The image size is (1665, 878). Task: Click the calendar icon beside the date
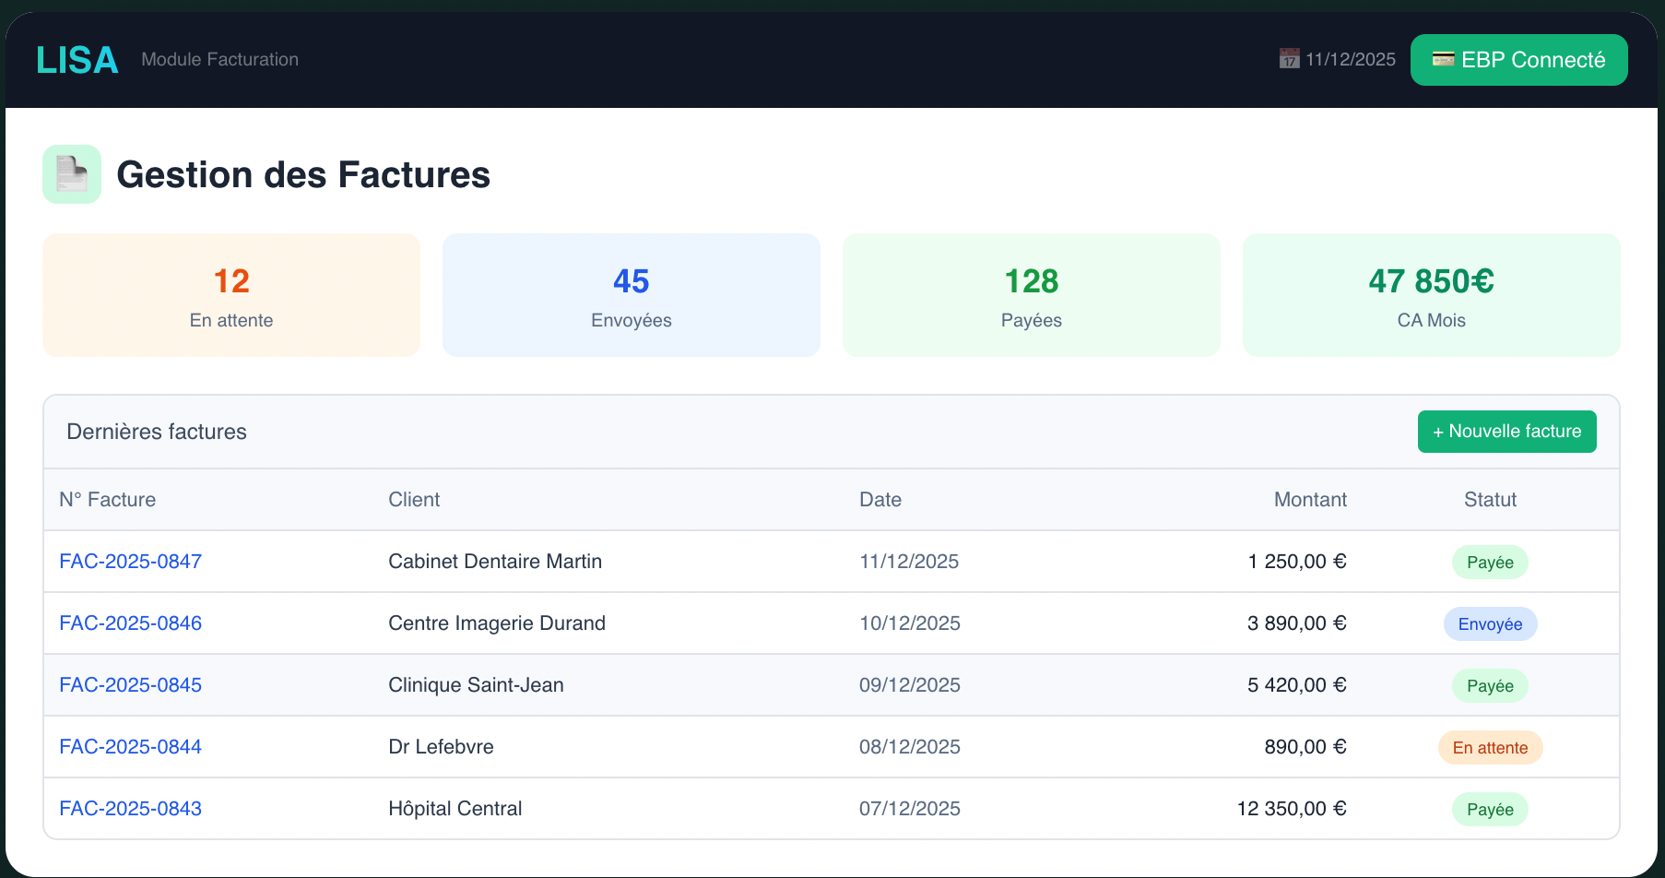pyautogui.click(x=1289, y=59)
